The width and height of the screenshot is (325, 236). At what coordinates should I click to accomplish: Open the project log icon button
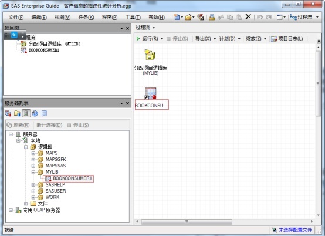(287, 39)
